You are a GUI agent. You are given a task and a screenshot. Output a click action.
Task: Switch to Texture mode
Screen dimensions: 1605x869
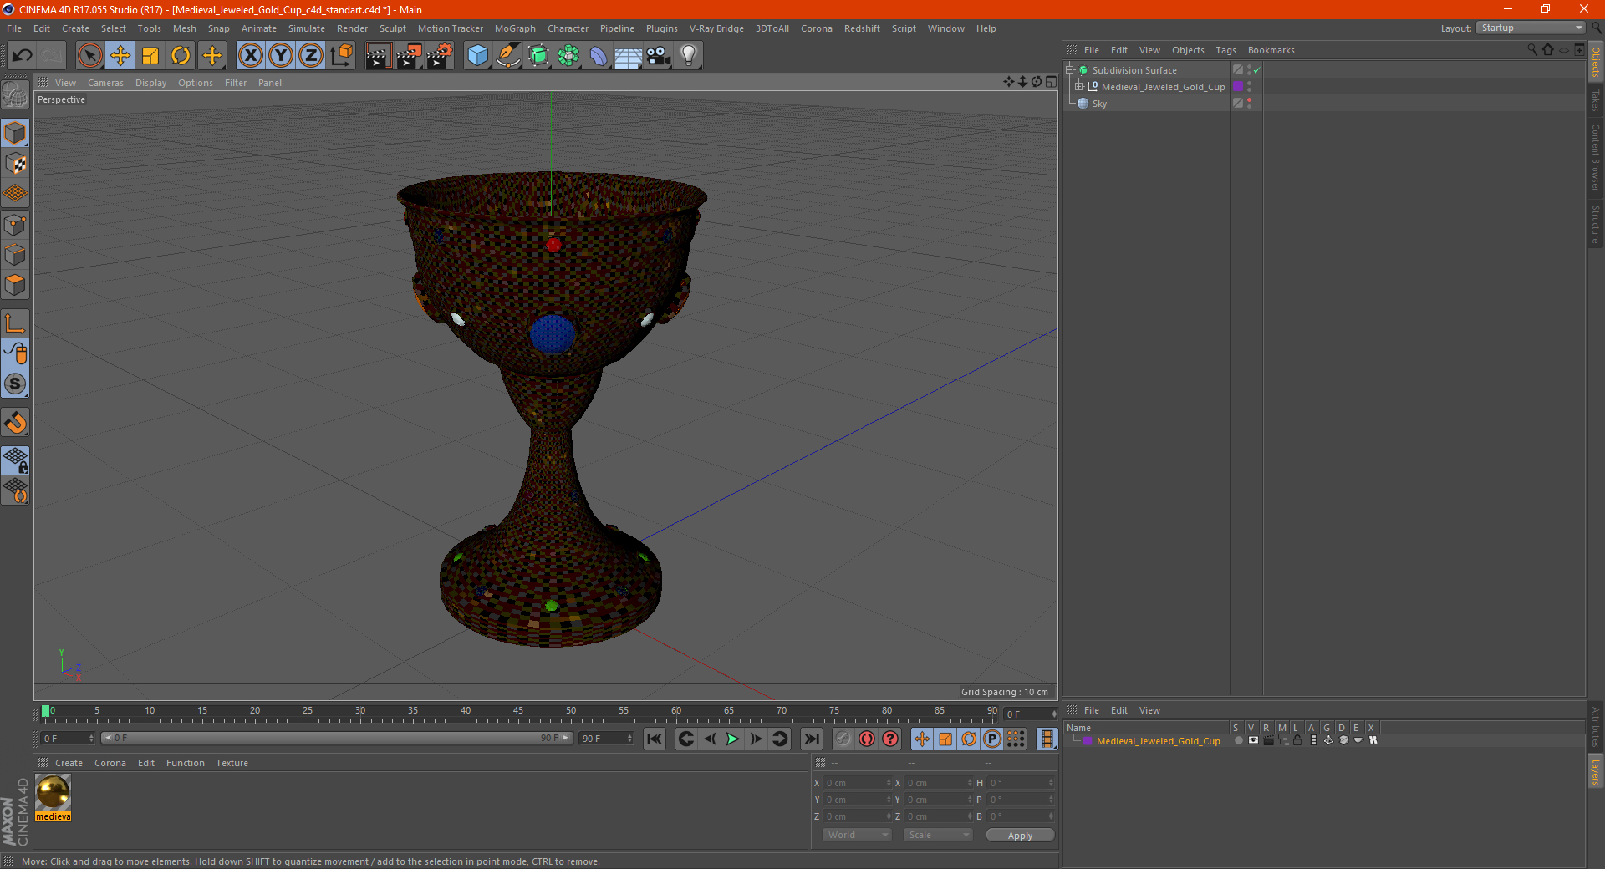(15, 164)
